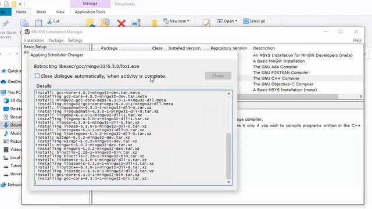The width and height of the screenshot is (372, 209).
Task: Open Settings menu in MinGW manager
Action: tap(75, 40)
